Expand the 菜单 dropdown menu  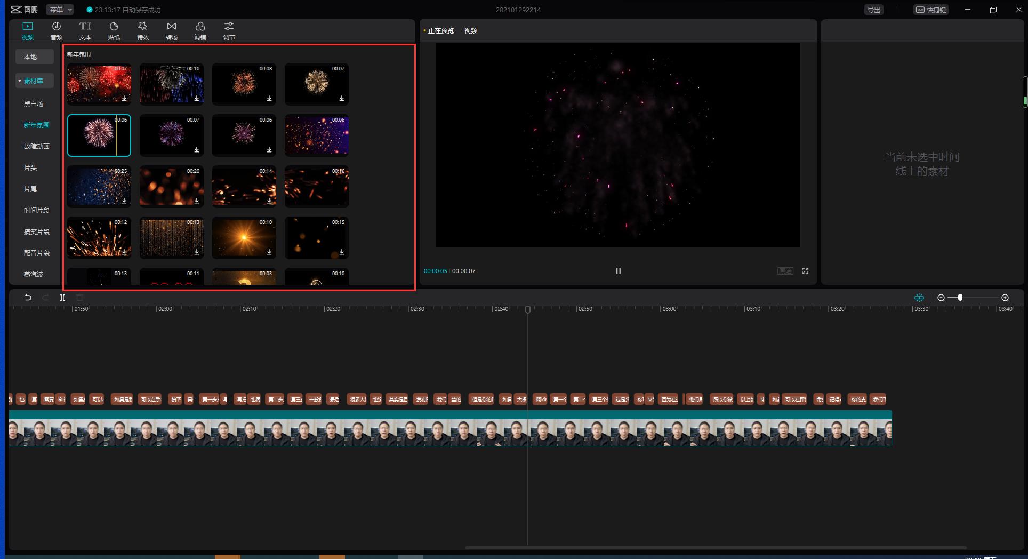59,10
